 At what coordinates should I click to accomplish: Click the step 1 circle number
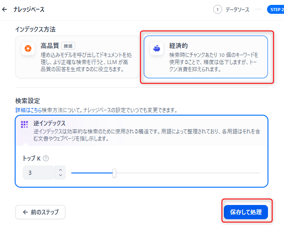(218, 9)
